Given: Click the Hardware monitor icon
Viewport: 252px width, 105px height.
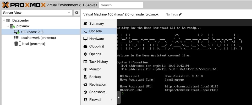Looking at the screenshot, I should pyautogui.click(x=85, y=39).
